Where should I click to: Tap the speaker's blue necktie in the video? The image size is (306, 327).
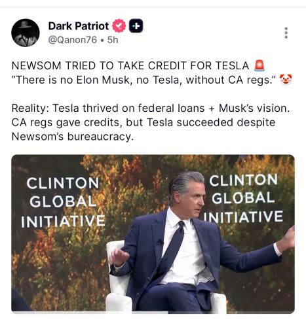[x=174, y=247]
